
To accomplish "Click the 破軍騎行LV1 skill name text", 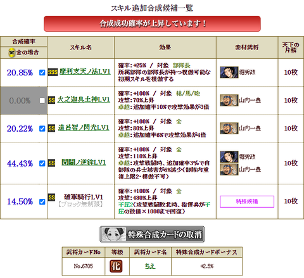I will click(84, 197).
